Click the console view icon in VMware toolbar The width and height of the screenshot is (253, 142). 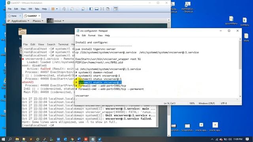pyautogui.click(x=115, y=9)
